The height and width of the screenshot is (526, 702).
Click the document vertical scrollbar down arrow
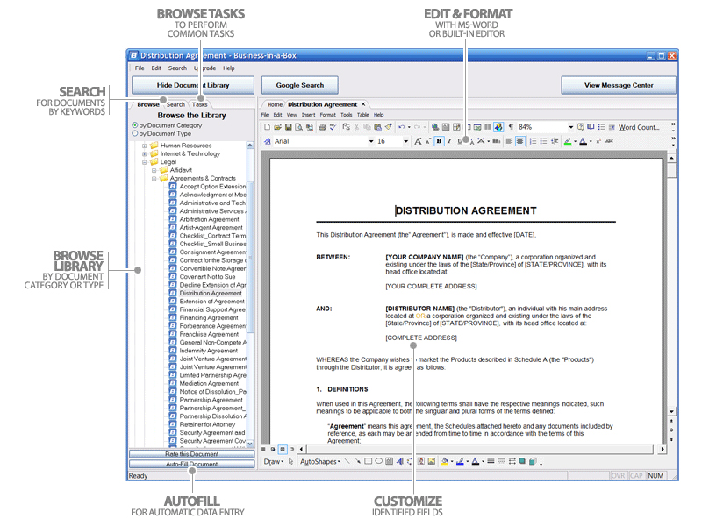[671, 411]
